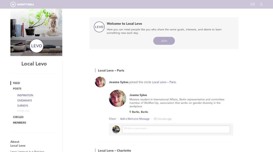Open the Members section
Screen dimensions: 273x152
point(19,123)
